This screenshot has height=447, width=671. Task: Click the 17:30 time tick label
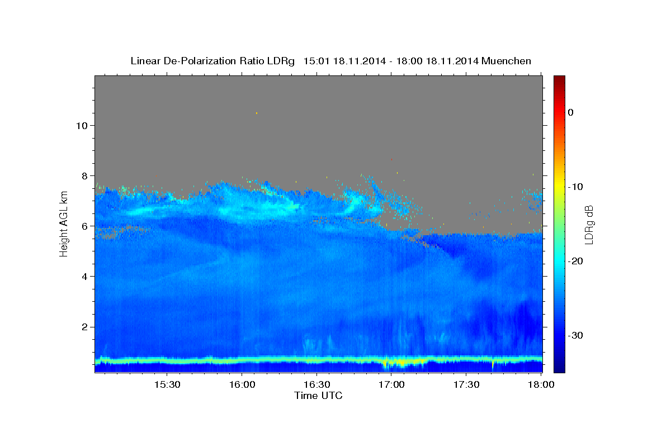[466, 384]
